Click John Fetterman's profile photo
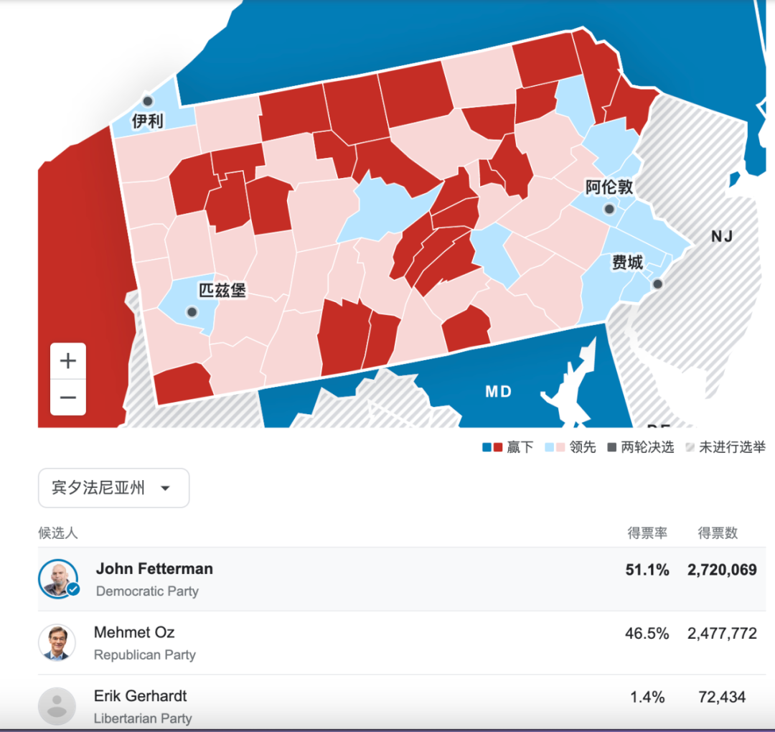Screen dimensions: 775x732 pos(58,578)
